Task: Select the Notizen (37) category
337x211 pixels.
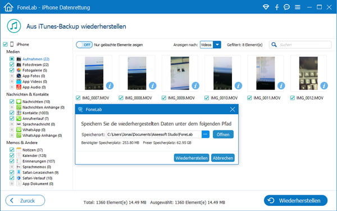Action: tap(33, 150)
